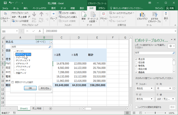Adjust the zoom slider handle

155,113
